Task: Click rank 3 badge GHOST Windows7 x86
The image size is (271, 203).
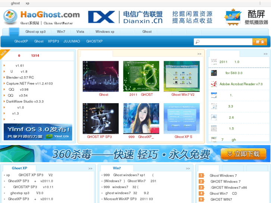Action: (201, 187)
